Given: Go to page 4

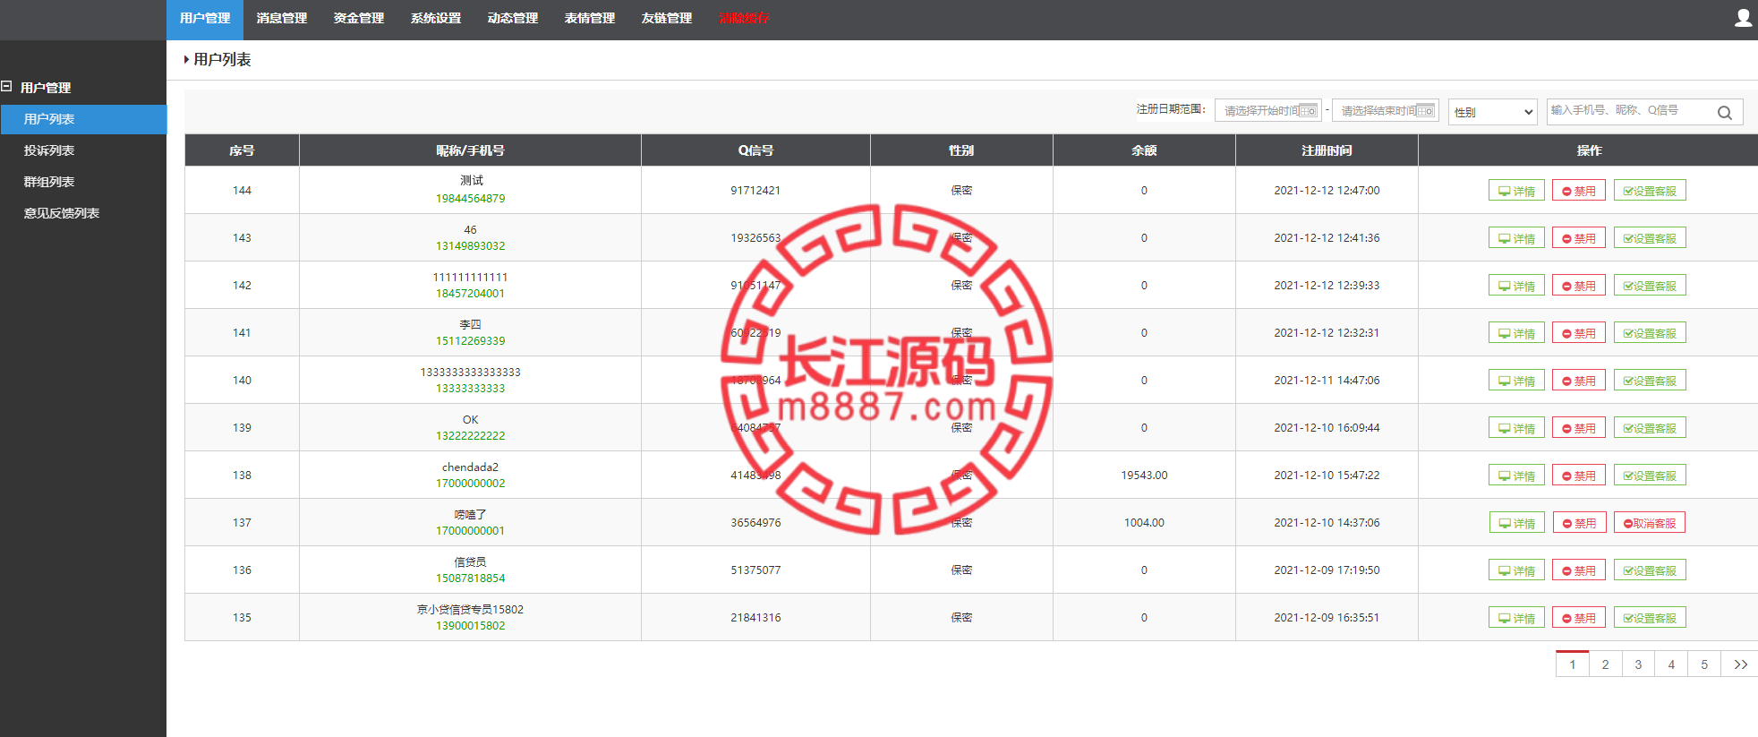Looking at the screenshot, I should click(1671, 664).
